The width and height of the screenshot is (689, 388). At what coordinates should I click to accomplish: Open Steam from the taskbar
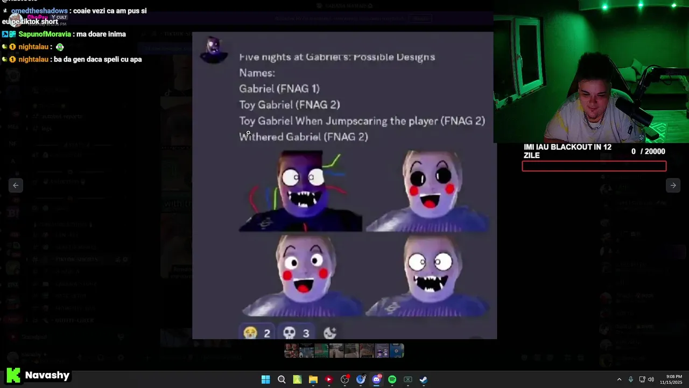pos(424,379)
